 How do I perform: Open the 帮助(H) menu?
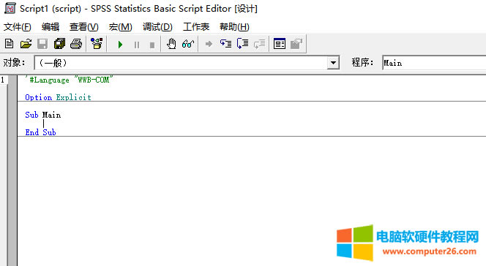(234, 27)
